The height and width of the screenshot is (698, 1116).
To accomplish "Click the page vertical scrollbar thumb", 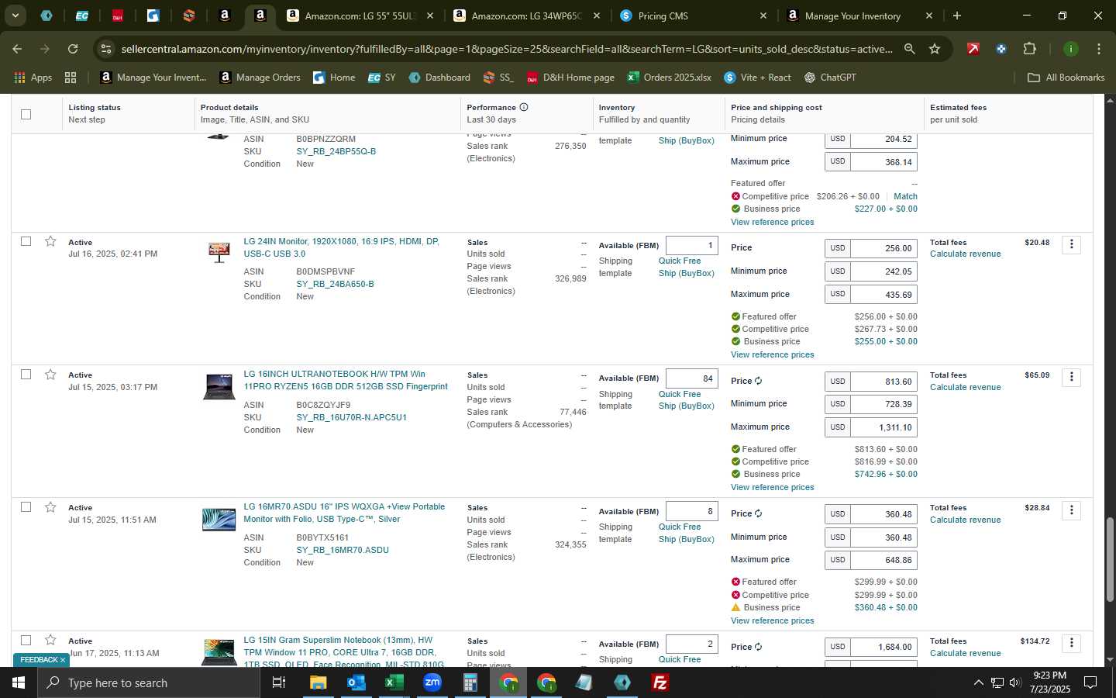I will tap(1109, 559).
